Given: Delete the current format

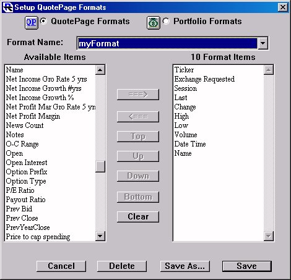Looking at the screenshot, I should coord(122,266).
